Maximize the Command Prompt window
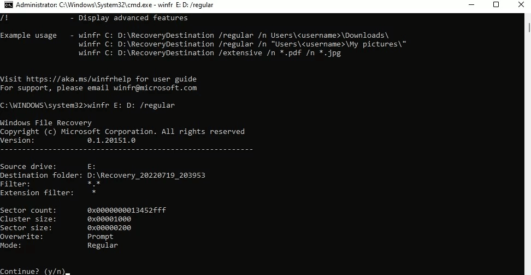Viewport: 531px width, 275px height. [496, 5]
